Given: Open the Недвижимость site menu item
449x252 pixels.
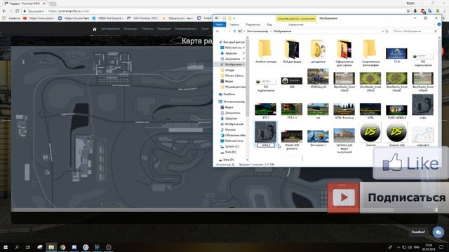Looking at the screenshot, I should [x=186, y=29].
